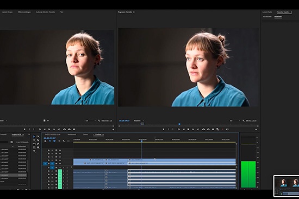
Task: Go to In point in Program monitor
Action: coord(179,129)
